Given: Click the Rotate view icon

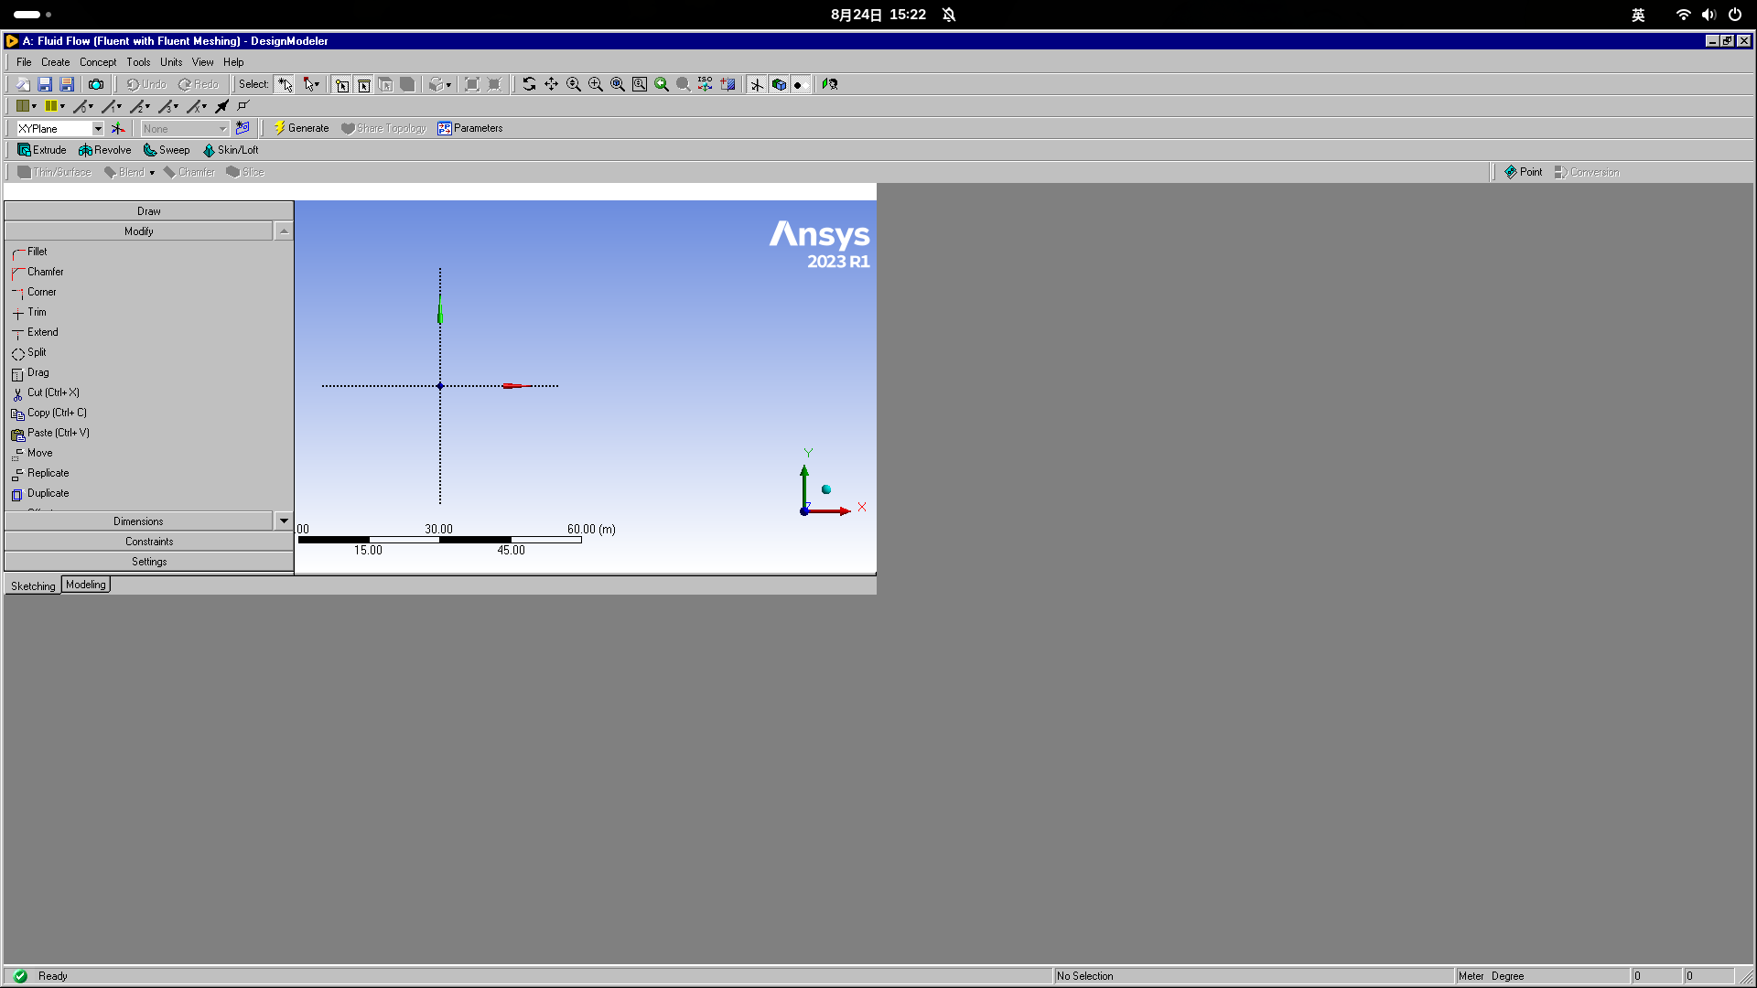Looking at the screenshot, I should coord(529,84).
